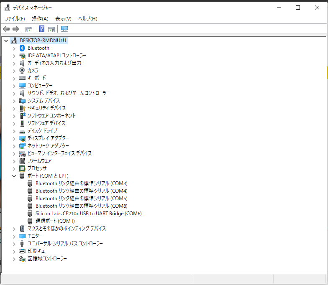Click the Bluetooth category icon
328x285 pixels.
click(22, 48)
